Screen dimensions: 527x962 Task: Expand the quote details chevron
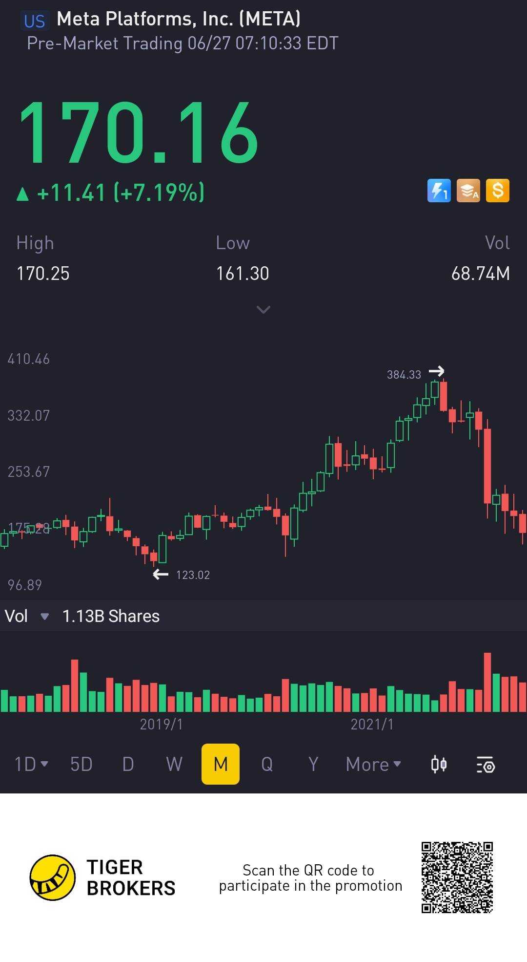click(263, 309)
